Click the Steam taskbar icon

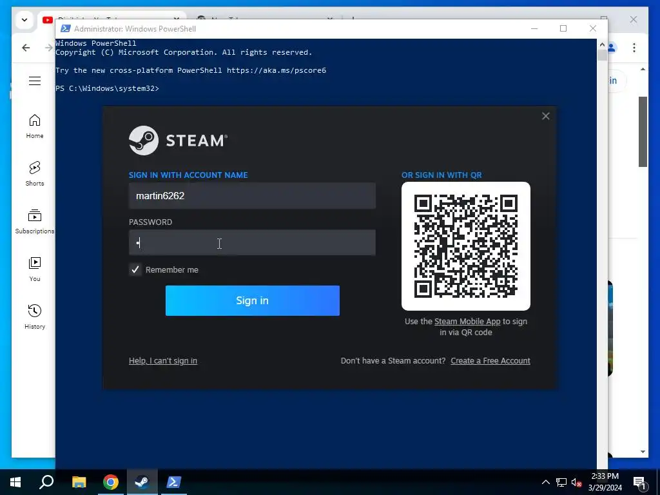pos(142,482)
